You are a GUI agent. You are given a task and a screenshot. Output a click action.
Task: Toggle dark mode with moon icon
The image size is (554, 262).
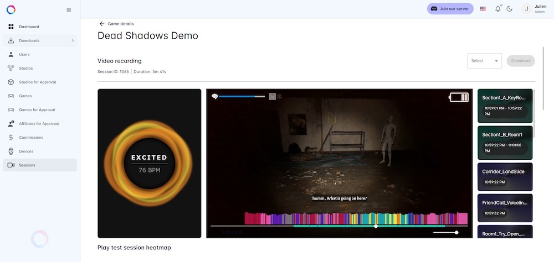click(x=510, y=9)
